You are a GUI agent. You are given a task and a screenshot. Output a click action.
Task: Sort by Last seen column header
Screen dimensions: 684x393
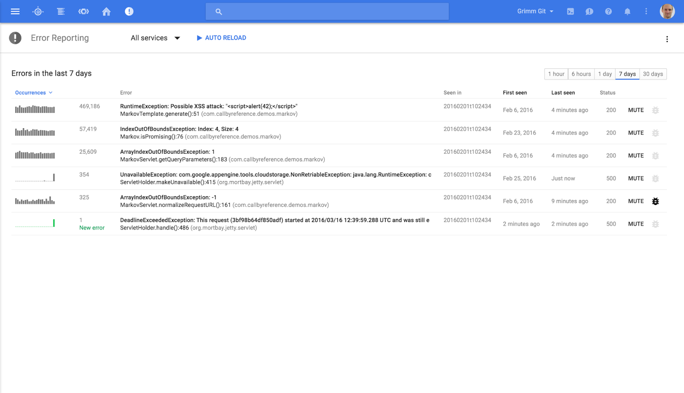coord(563,93)
